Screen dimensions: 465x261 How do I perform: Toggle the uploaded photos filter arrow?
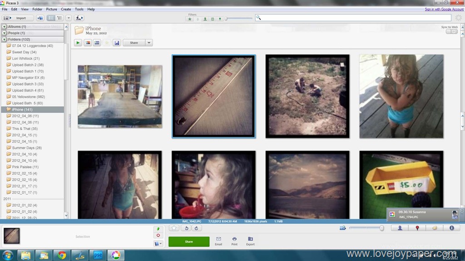[x=198, y=19]
